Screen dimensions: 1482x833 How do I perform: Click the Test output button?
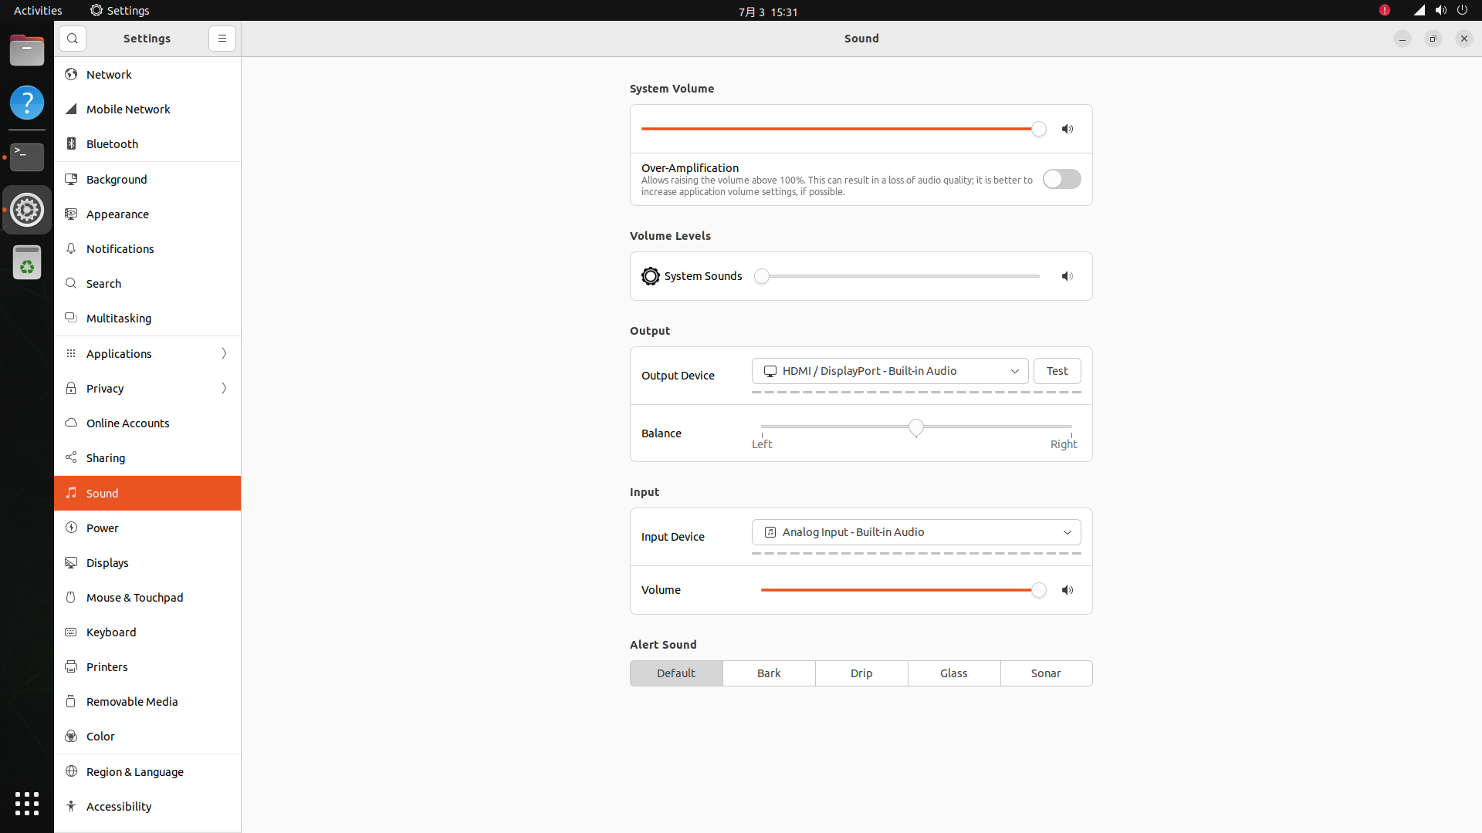[1057, 371]
